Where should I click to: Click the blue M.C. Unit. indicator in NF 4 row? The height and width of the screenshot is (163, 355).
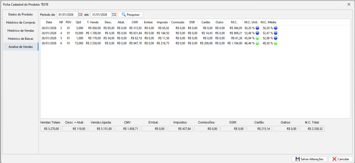click(x=257, y=33)
